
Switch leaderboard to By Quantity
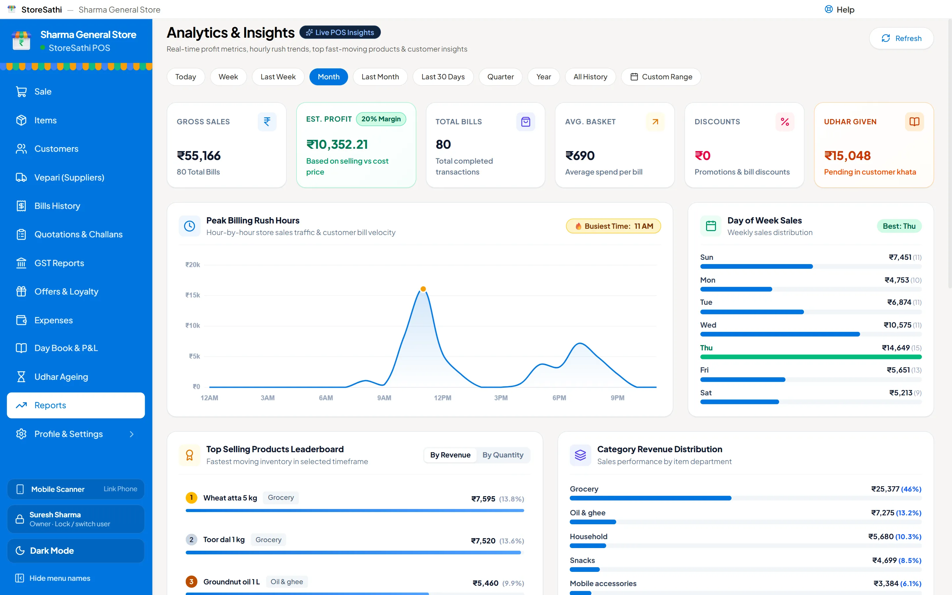click(x=503, y=455)
